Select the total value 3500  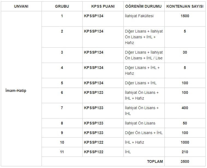coord(185,161)
